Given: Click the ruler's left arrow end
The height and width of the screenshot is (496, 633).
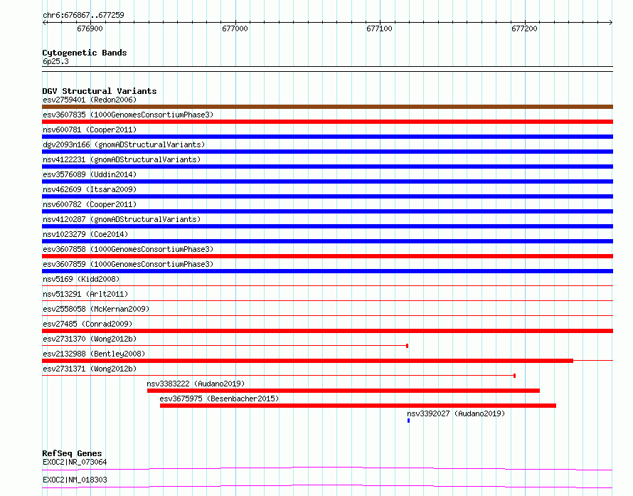Looking at the screenshot, I should point(44,22).
